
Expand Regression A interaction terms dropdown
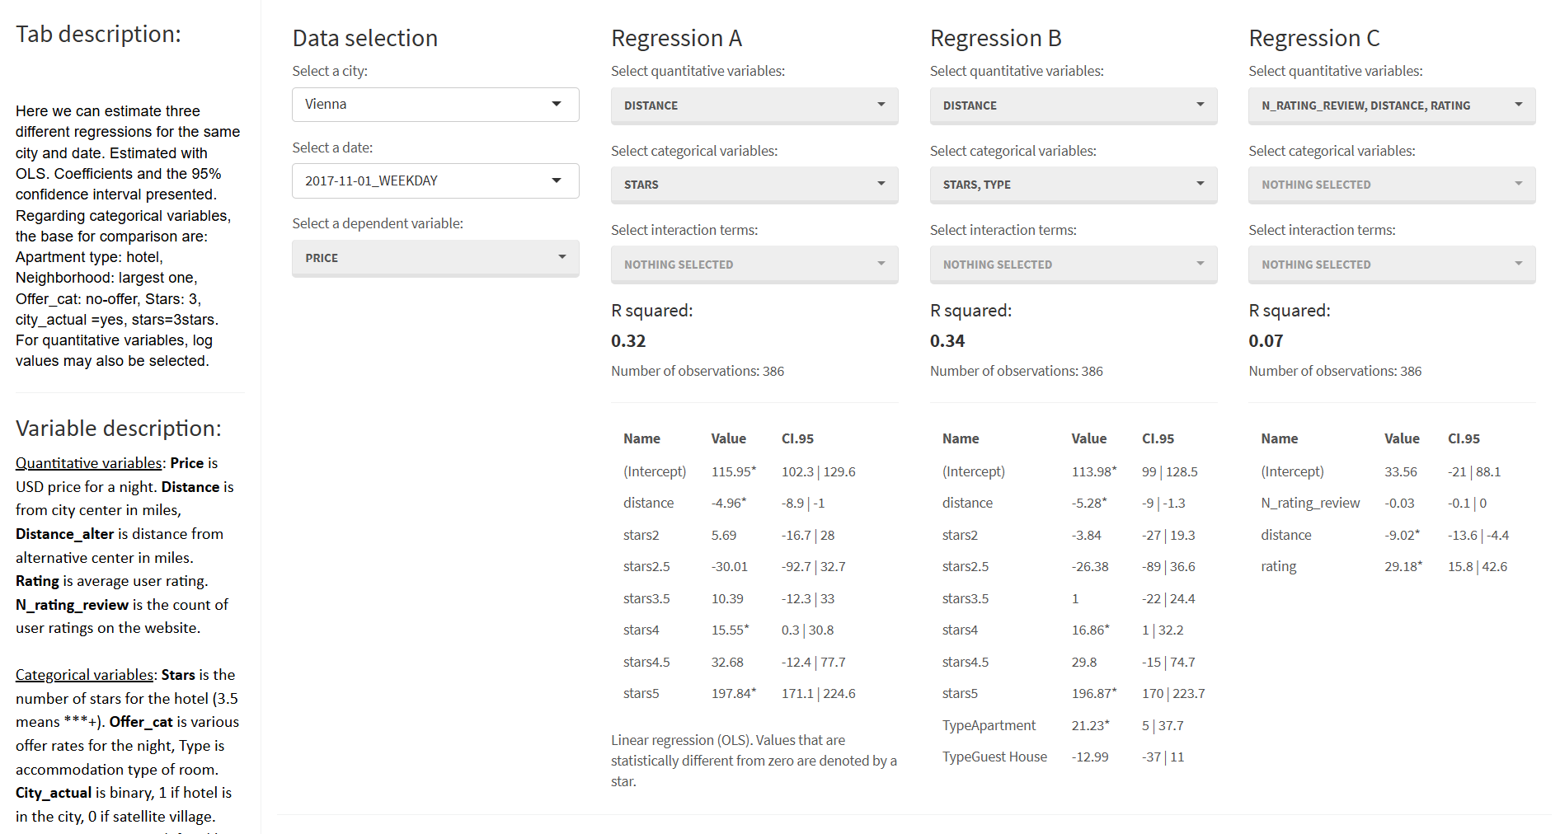point(754,265)
